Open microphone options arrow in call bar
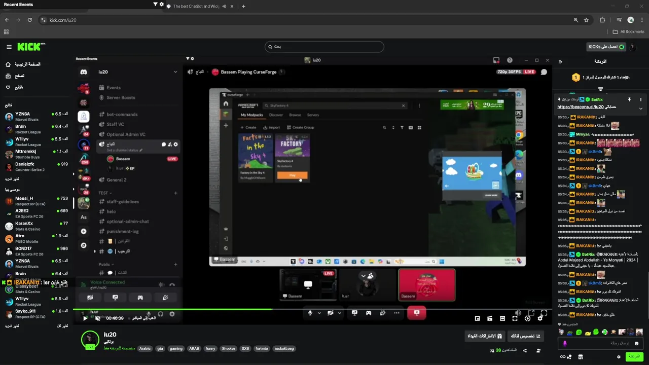649x365 pixels. (319, 313)
